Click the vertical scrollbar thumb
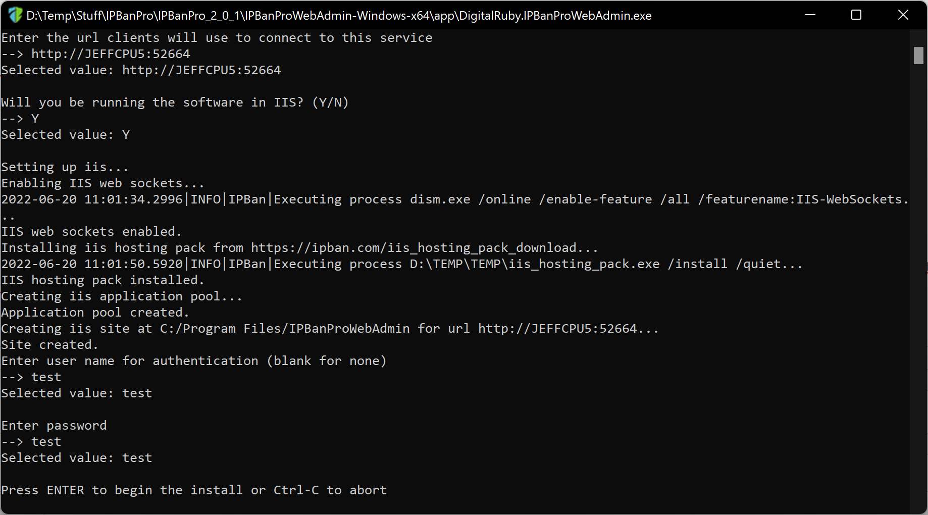 918,56
